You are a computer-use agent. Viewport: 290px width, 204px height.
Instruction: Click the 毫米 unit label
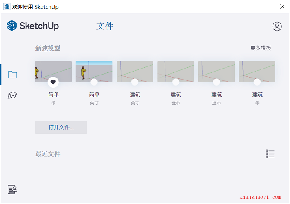click(x=176, y=103)
